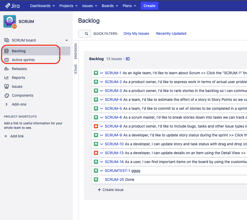
Task: Expand the VERSIONS panel
Action: [76, 51]
